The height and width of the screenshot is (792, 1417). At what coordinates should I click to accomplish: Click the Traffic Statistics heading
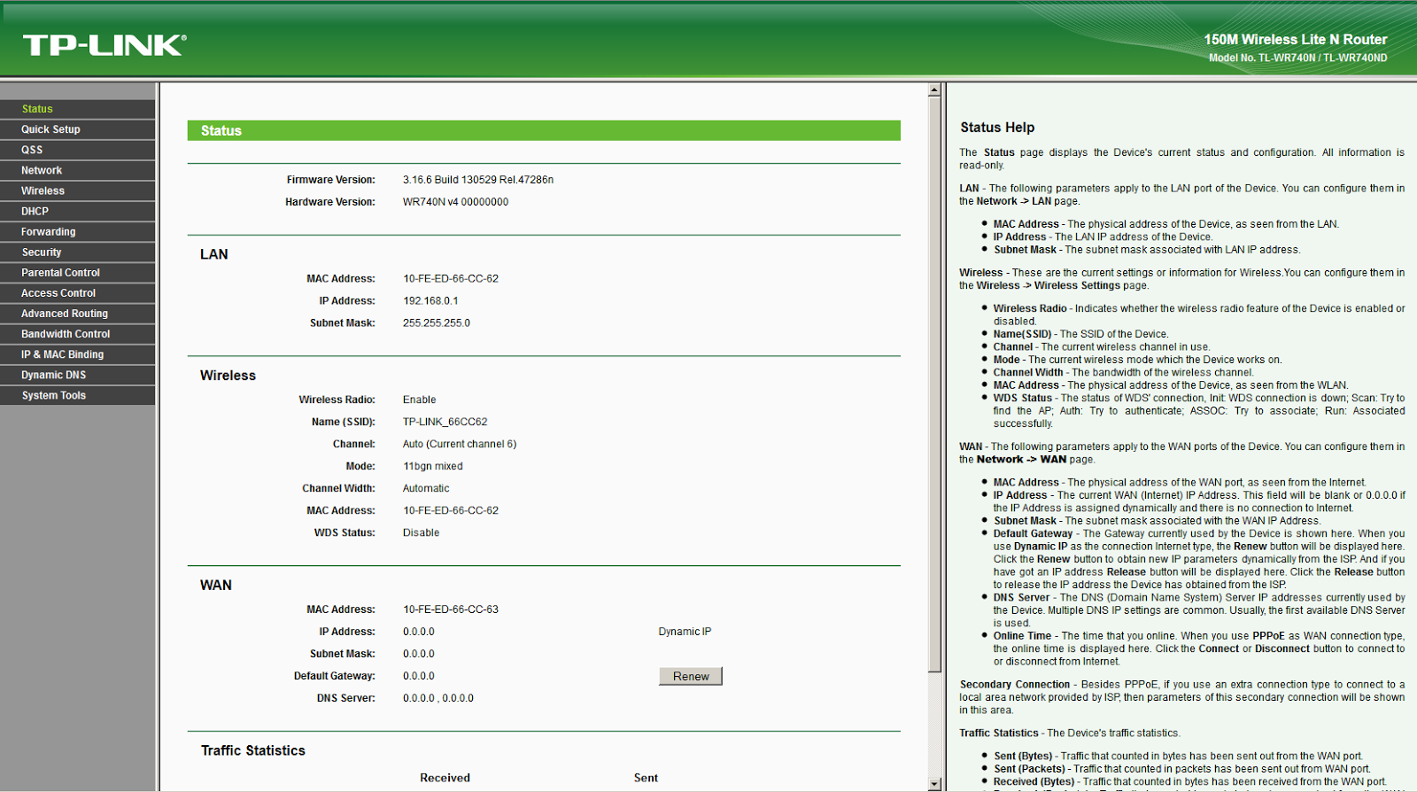[x=253, y=750]
